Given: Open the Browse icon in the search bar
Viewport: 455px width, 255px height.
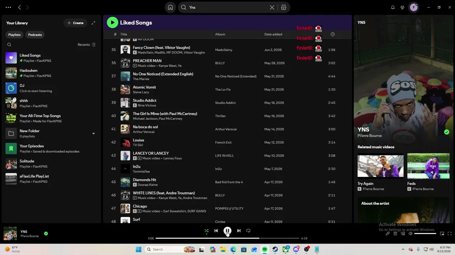Looking at the screenshot, I should point(284,7).
